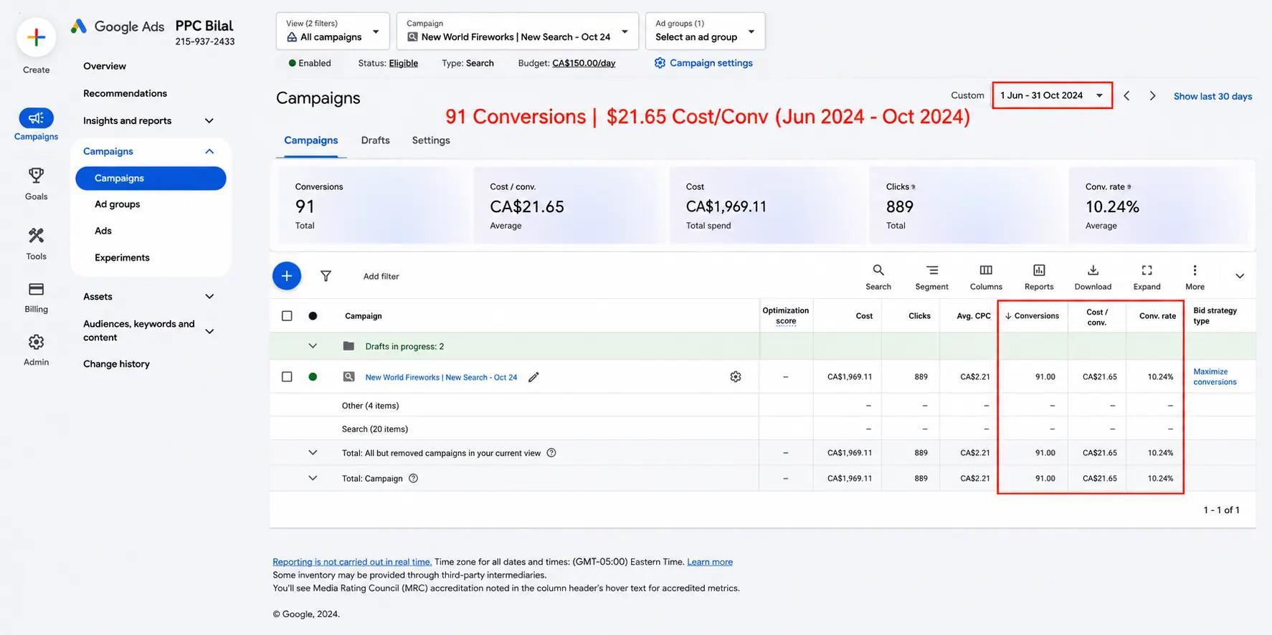This screenshot has height=635, width=1272.
Task: Open Change history in the sidebar
Action: click(116, 364)
